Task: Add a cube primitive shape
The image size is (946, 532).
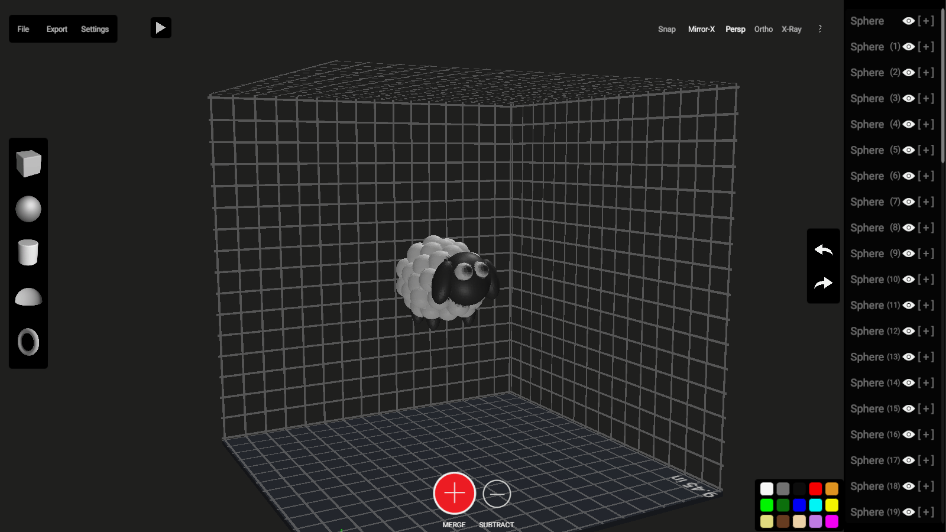Action: coord(28,164)
